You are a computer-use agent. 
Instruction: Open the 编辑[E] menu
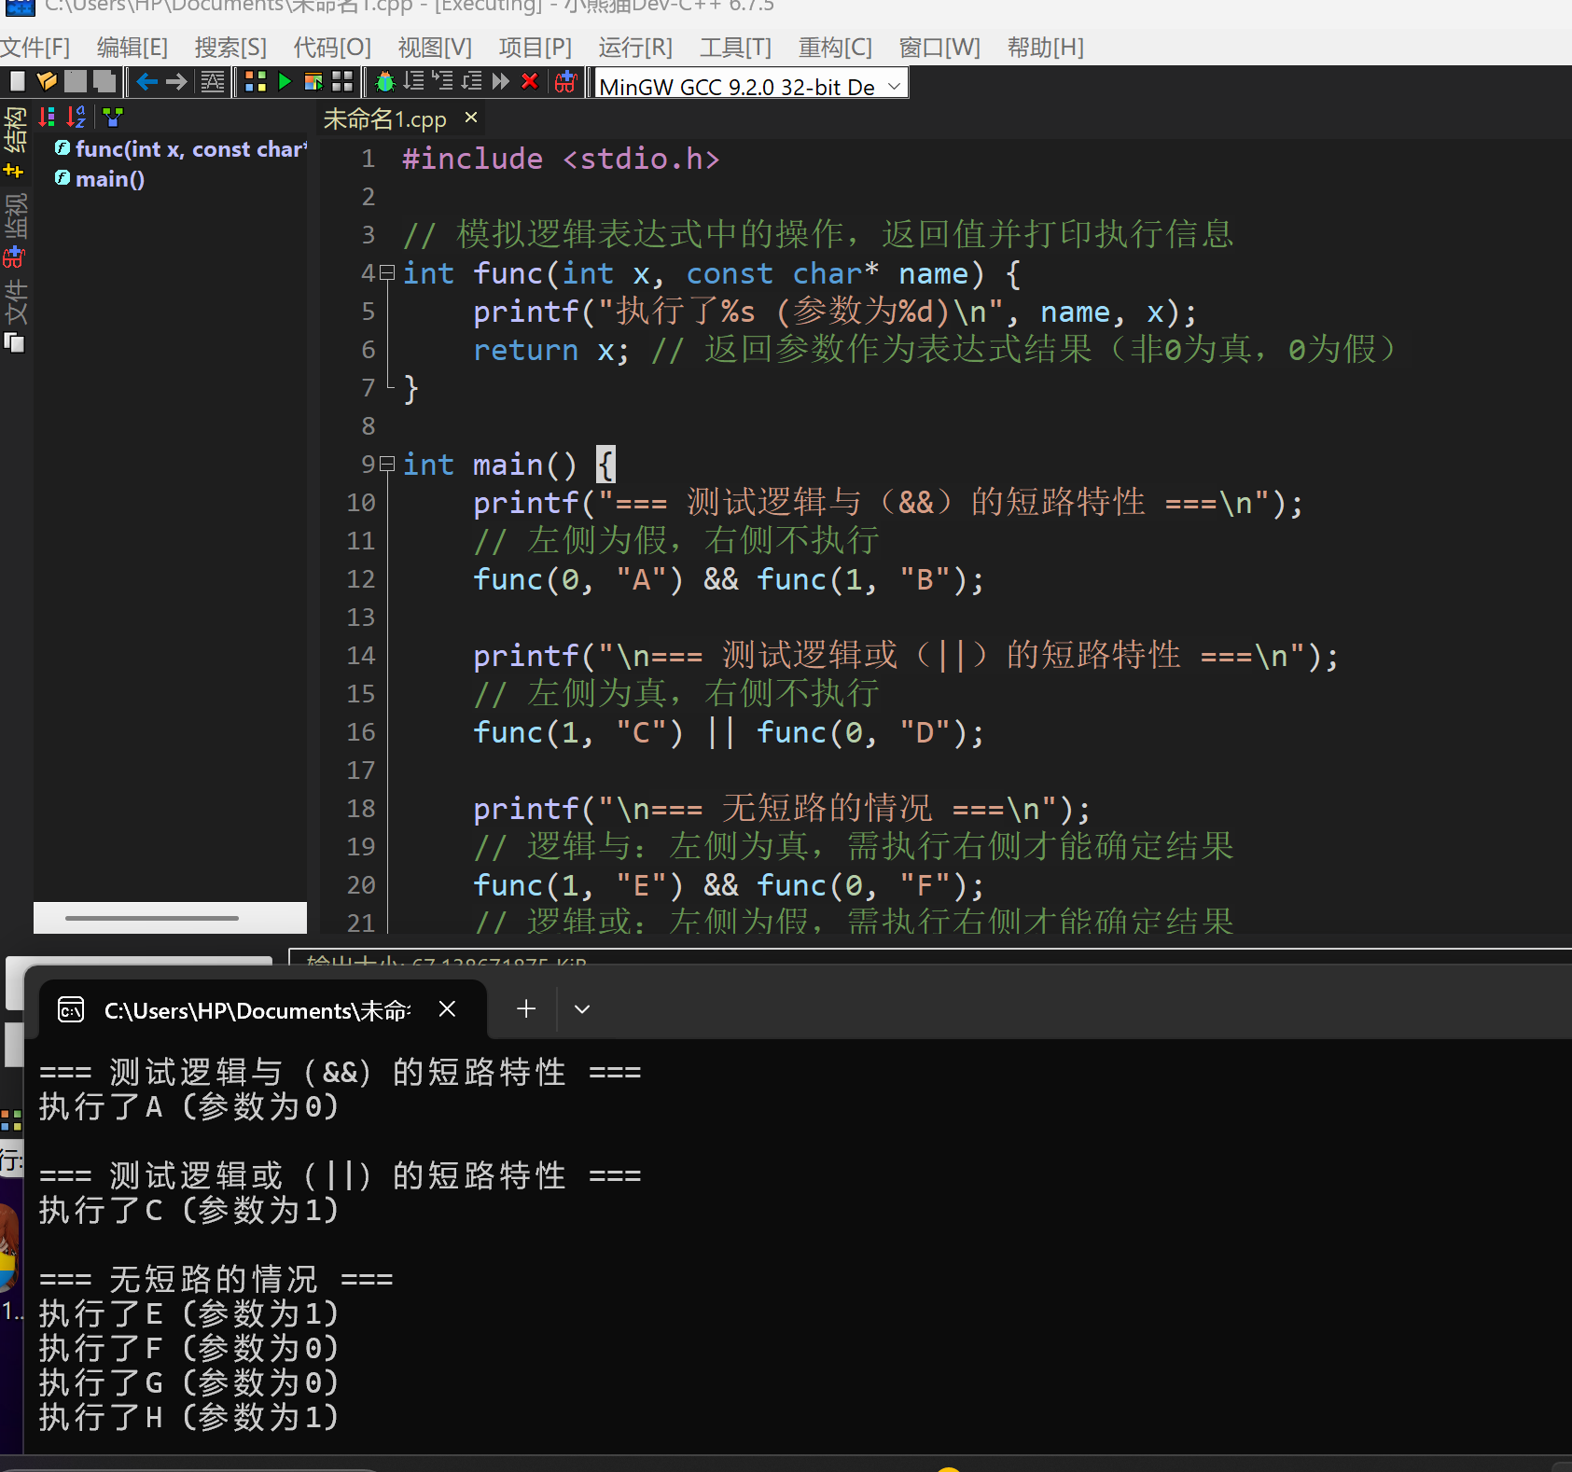[132, 47]
